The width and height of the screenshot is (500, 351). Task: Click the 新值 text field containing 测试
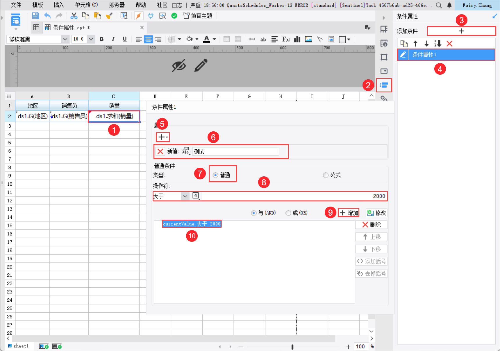235,151
